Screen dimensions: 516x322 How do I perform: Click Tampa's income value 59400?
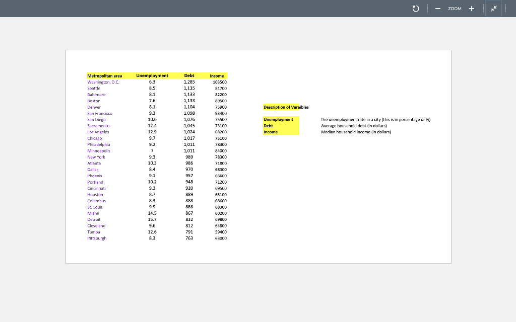(x=221, y=232)
